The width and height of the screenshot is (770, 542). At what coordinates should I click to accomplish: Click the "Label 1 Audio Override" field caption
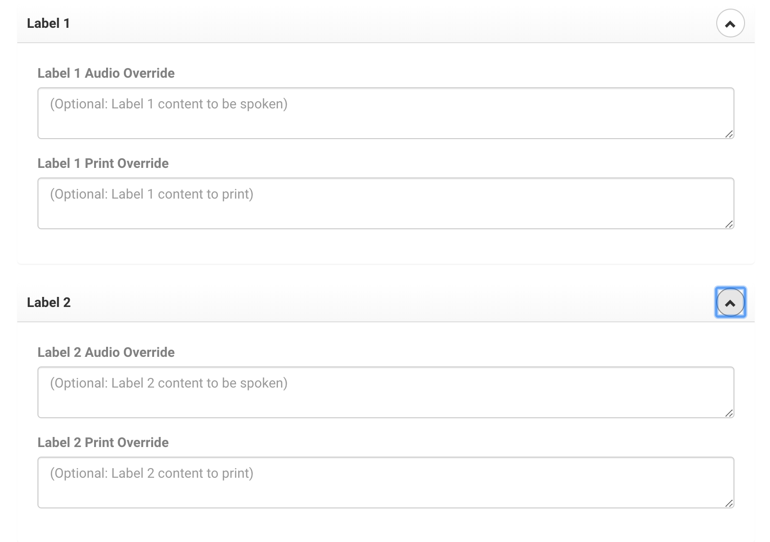pyautogui.click(x=106, y=73)
